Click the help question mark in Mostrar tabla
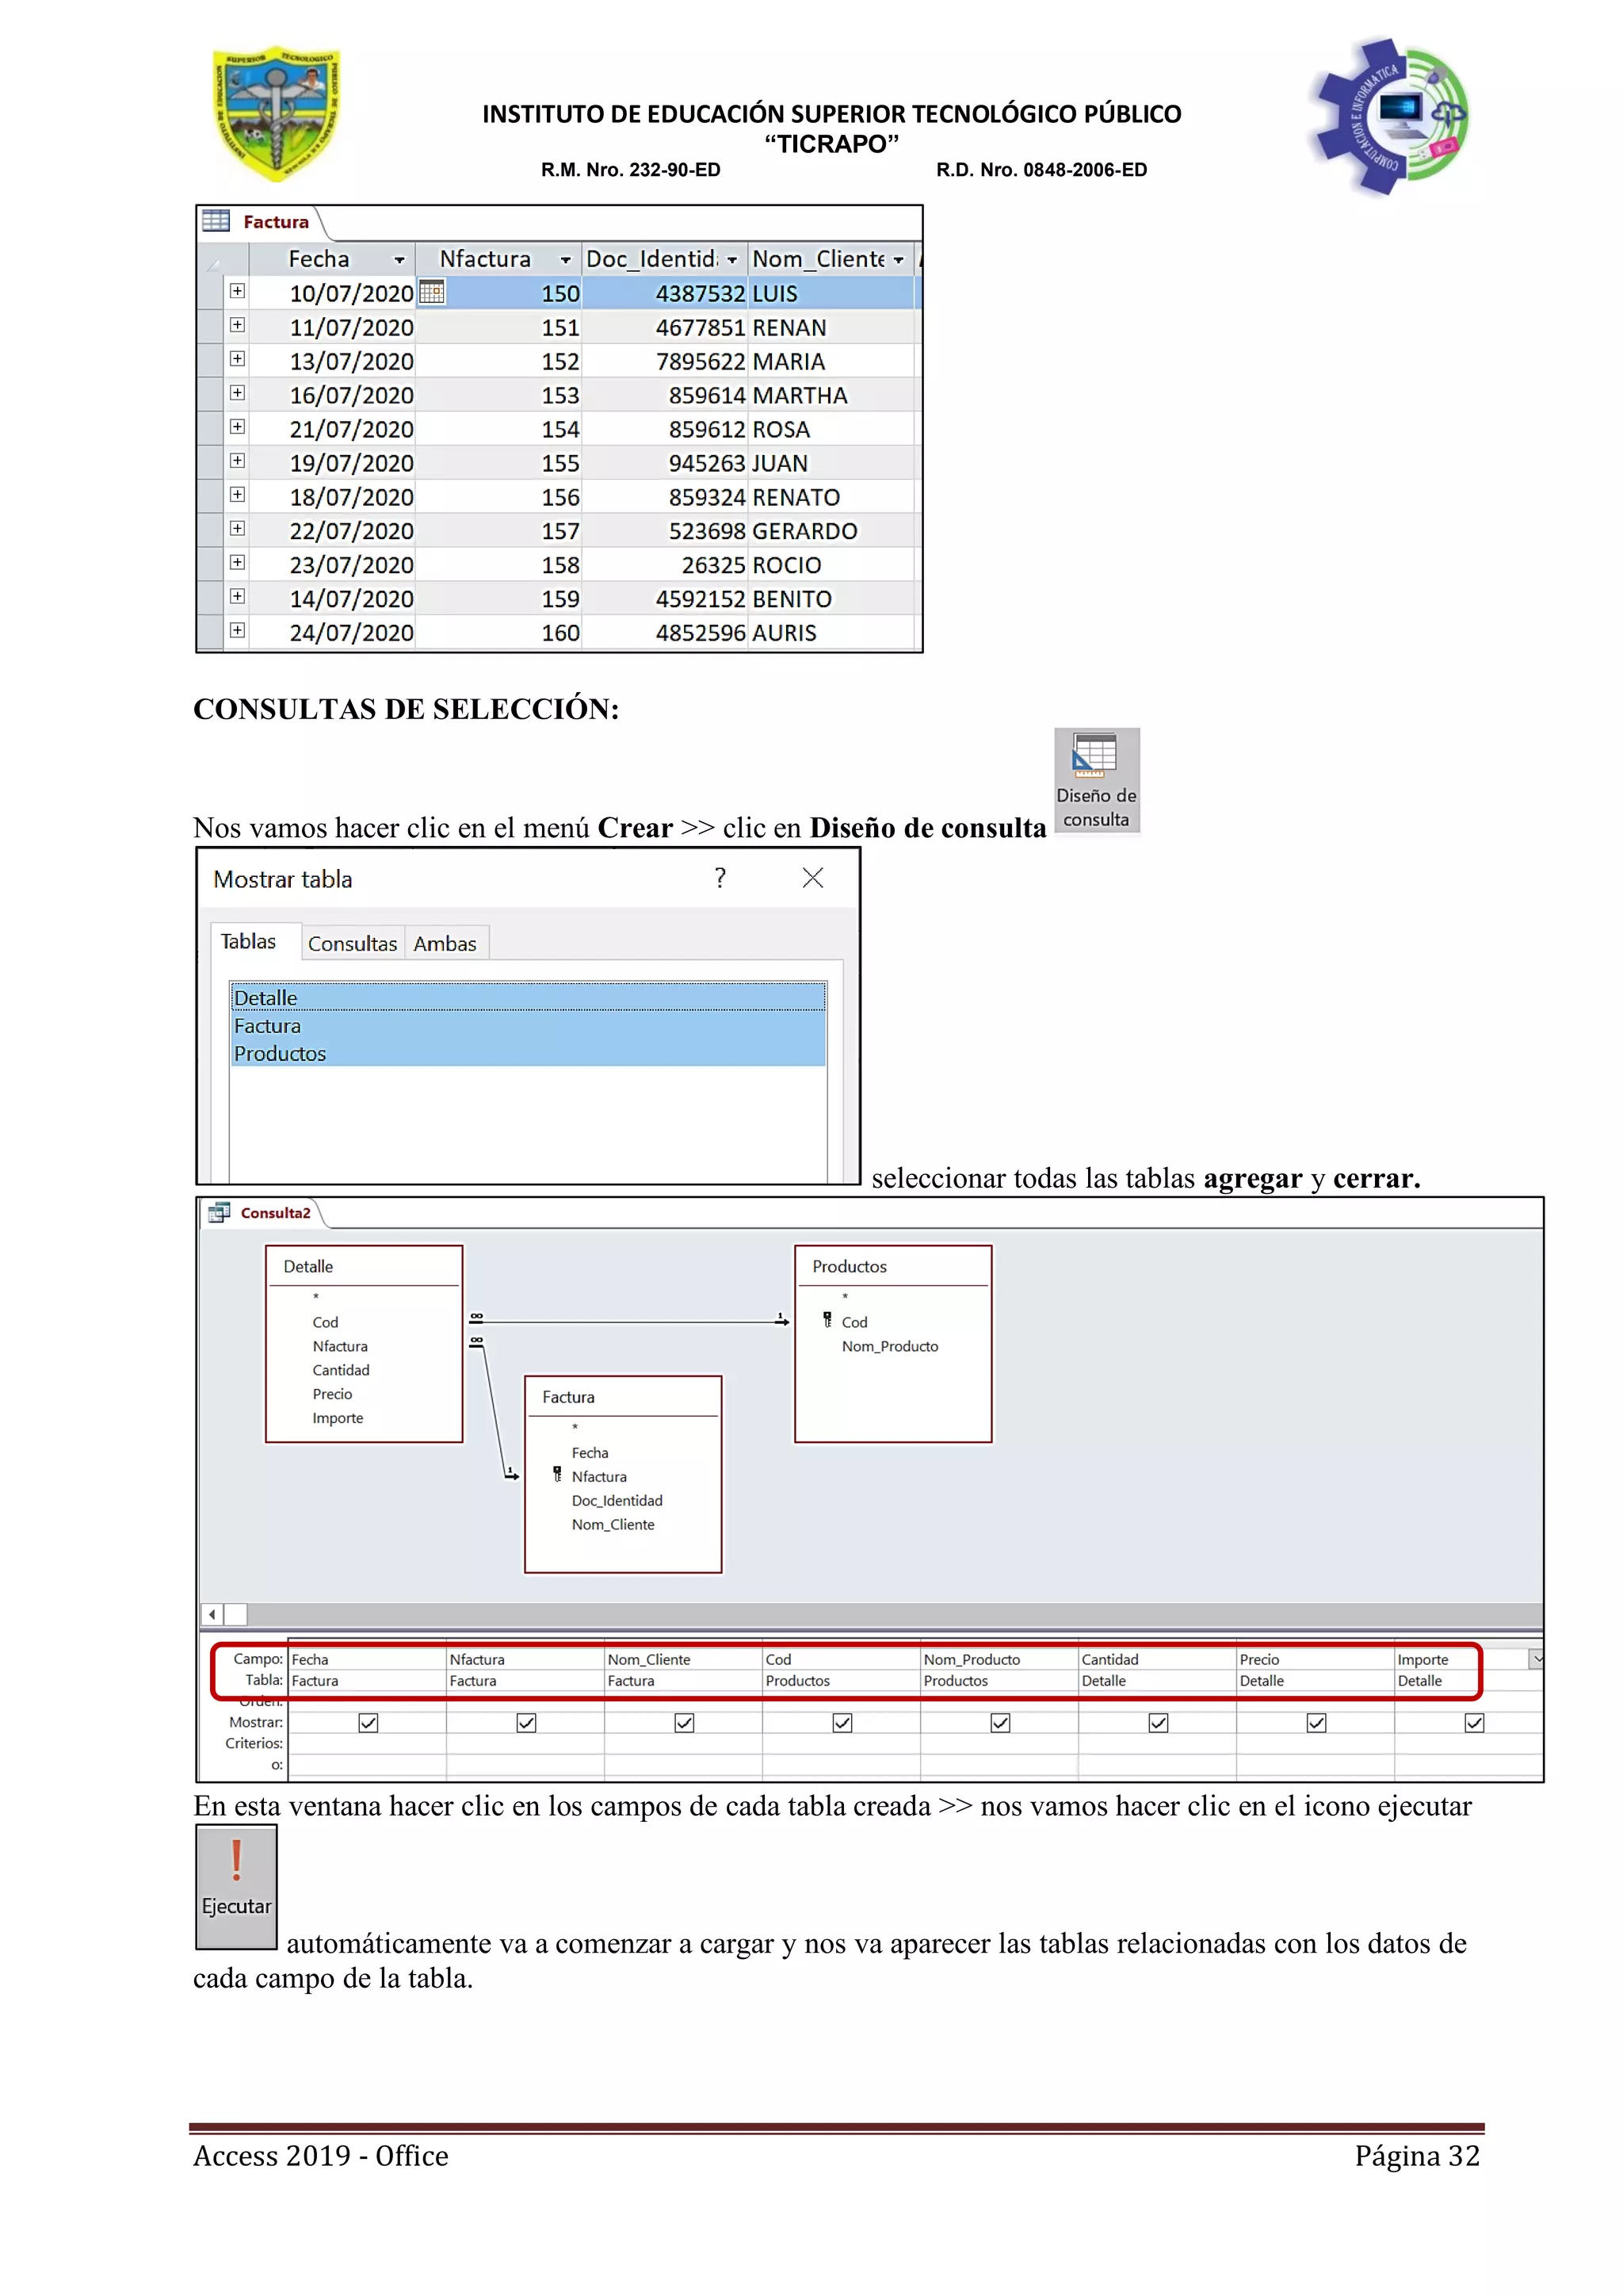This screenshot has height=2296, width=1623. coord(720,878)
